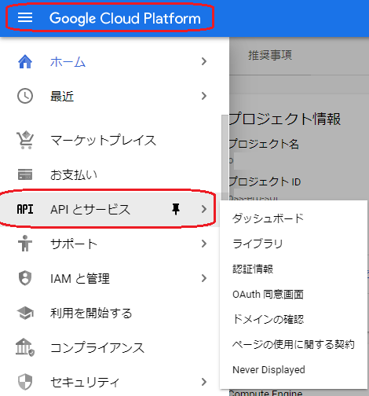This screenshot has height=396, width=369.
Task: Click the home icon beside ホーム
Action: click(x=25, y=61)
